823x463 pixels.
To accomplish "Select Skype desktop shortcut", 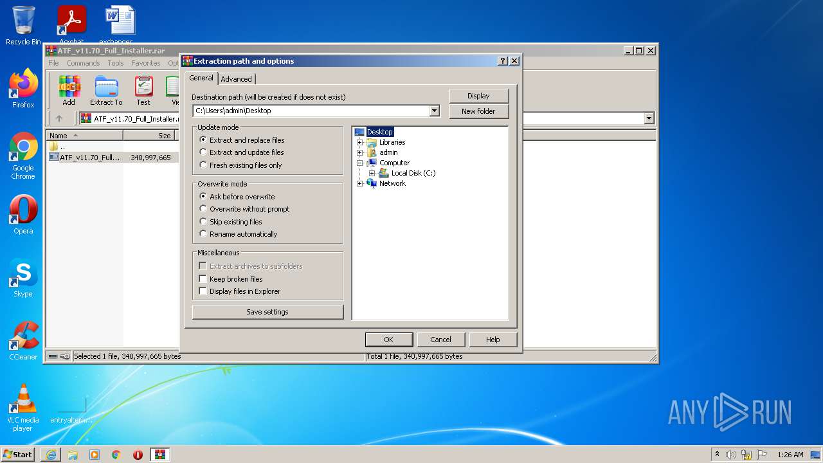I will (23, 278).
